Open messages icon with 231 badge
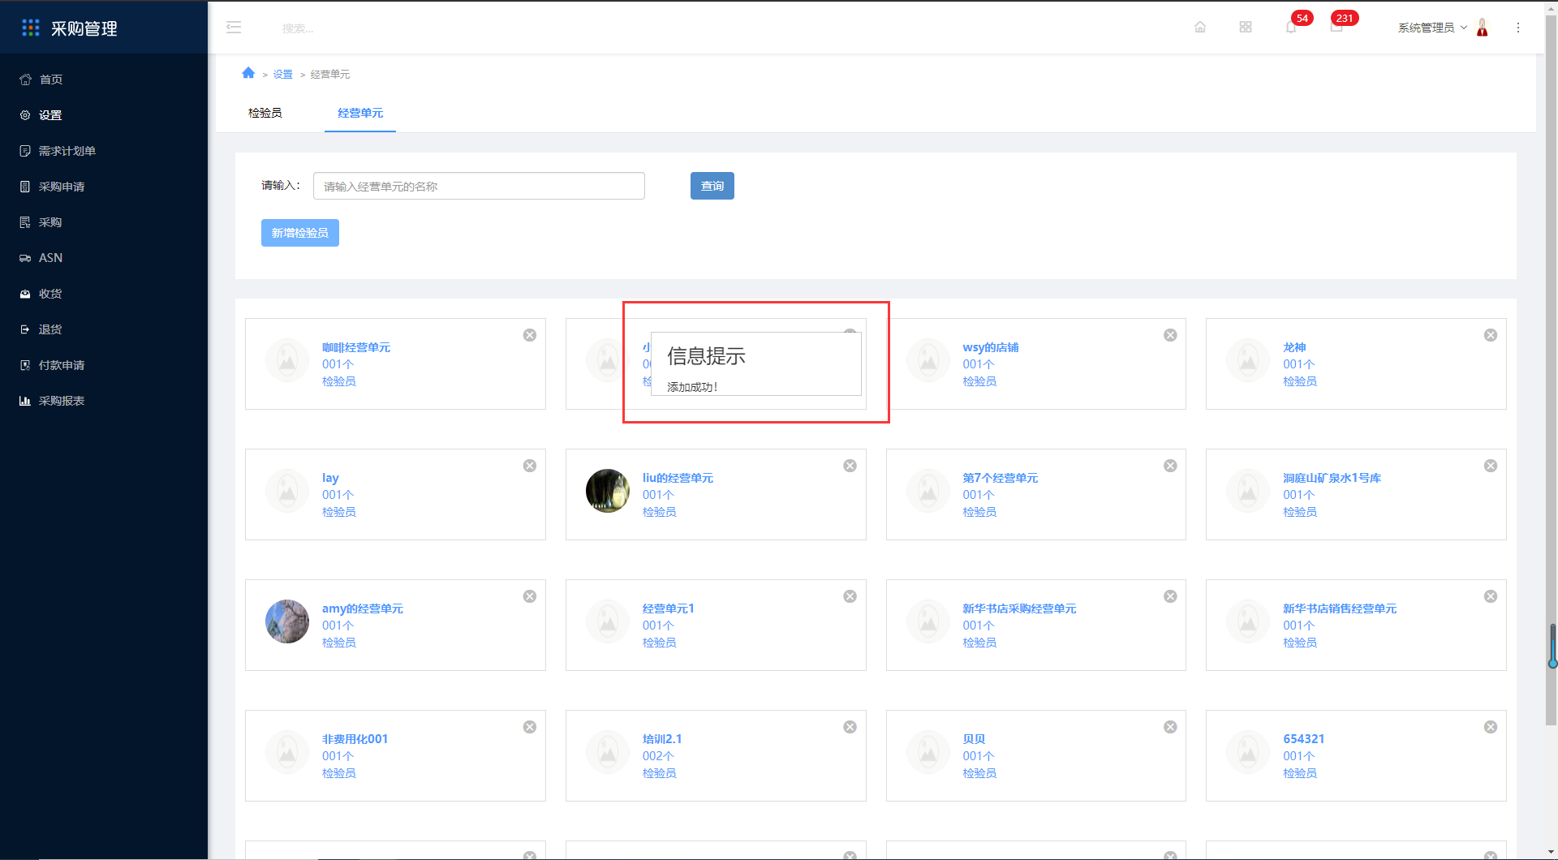The width and height of the screenshot is (1558, 860). (1336, 28)
